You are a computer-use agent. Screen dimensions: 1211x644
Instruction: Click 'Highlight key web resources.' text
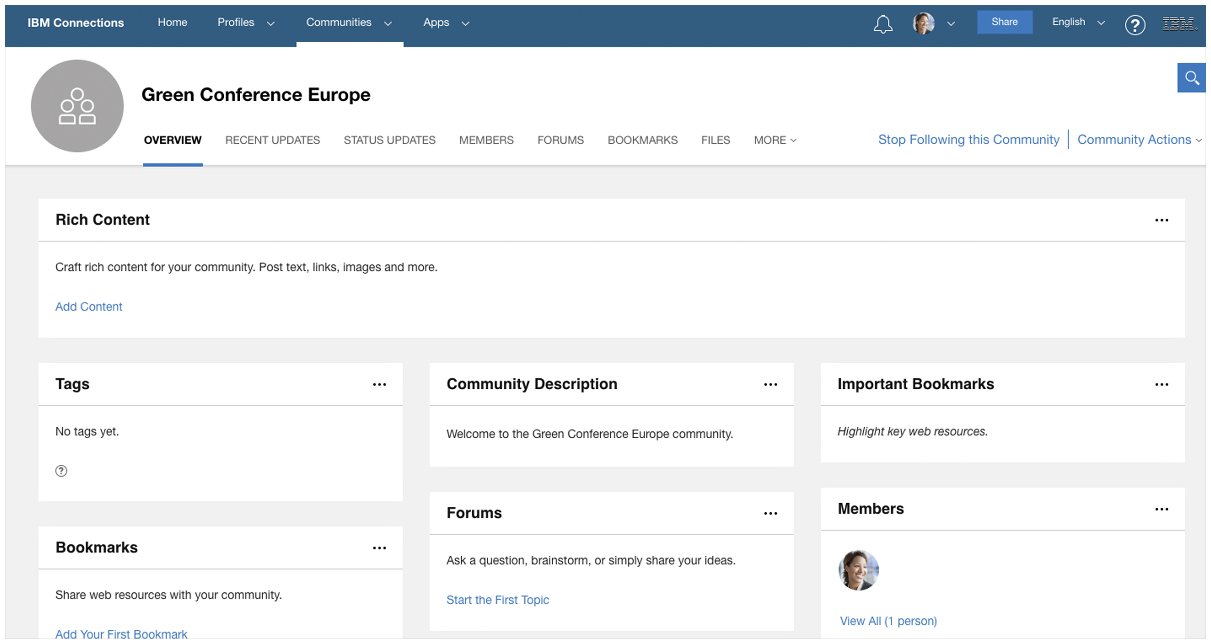913,431
